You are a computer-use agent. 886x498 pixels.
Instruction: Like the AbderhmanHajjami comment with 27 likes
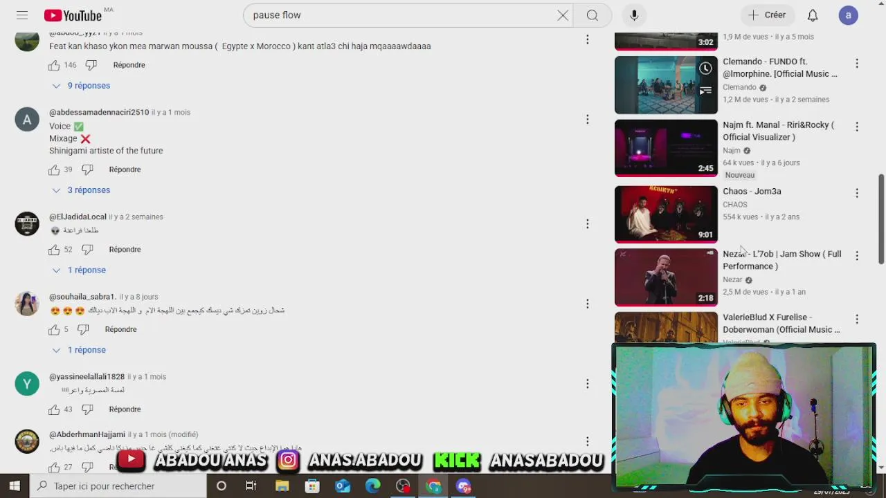point(54,468)
